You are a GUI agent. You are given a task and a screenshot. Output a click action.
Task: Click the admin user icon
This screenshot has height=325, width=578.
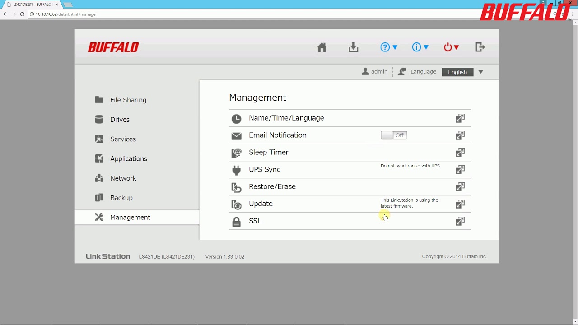pyautogui.click(x=365, y=72)
